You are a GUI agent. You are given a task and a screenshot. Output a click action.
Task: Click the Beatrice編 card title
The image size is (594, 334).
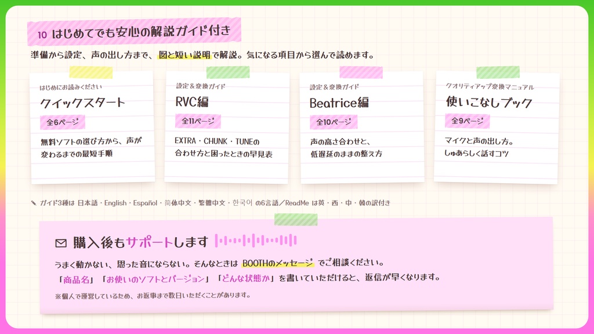click(339, 103)
